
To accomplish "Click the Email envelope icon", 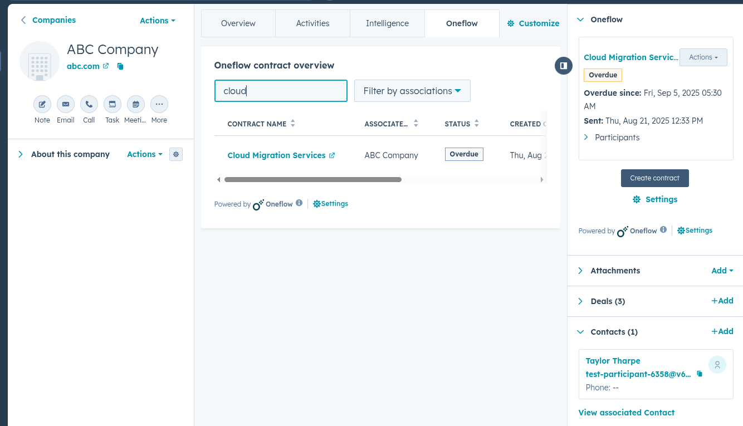I will pos(66,104).
